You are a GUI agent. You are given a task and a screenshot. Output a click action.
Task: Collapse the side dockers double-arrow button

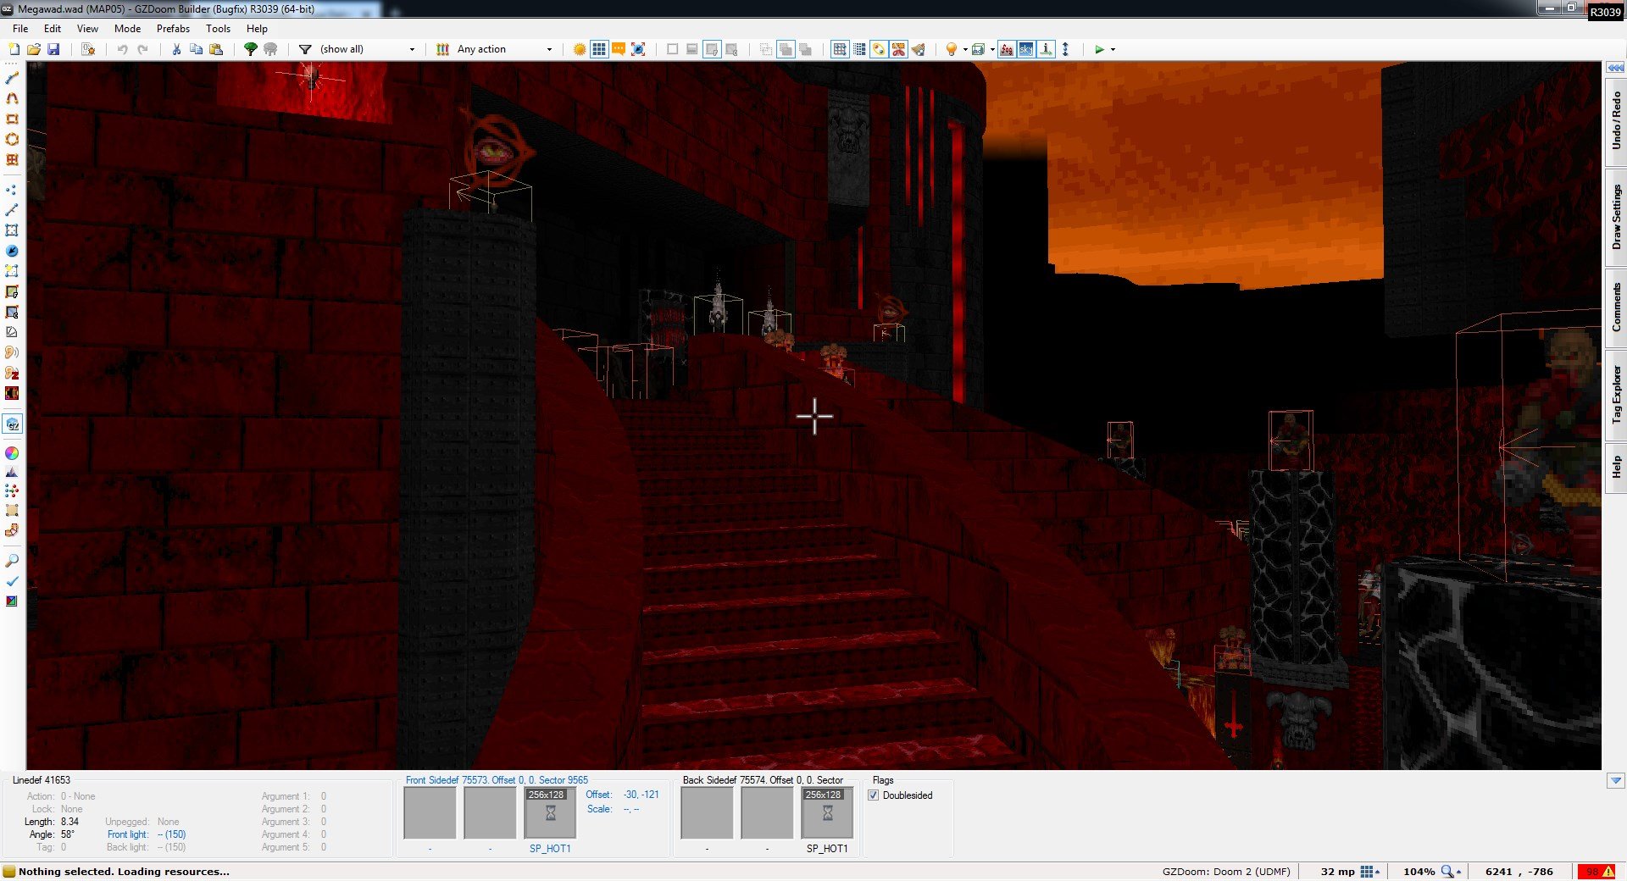click(x=1616, y=68)
